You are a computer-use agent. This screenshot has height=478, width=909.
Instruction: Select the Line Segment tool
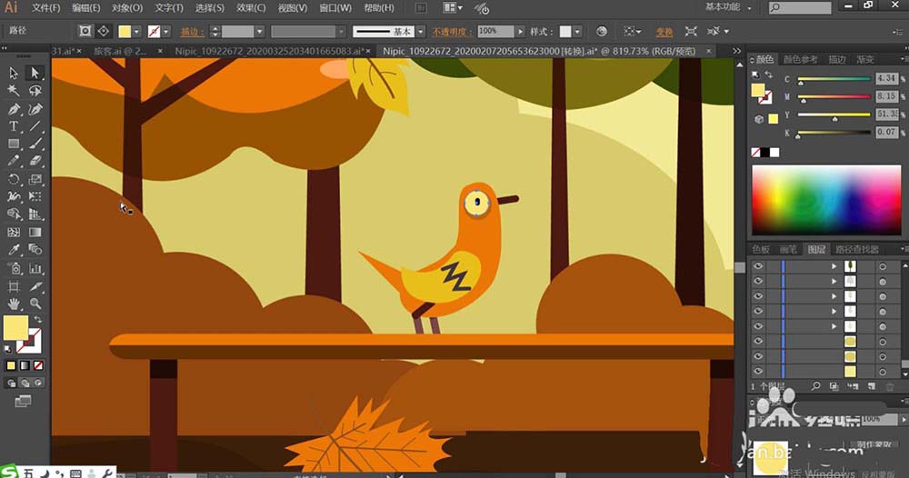click(x=35, y=126)
